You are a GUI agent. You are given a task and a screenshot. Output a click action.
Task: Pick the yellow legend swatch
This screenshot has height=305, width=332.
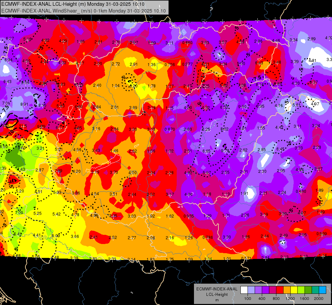click(x=294, y=290)
